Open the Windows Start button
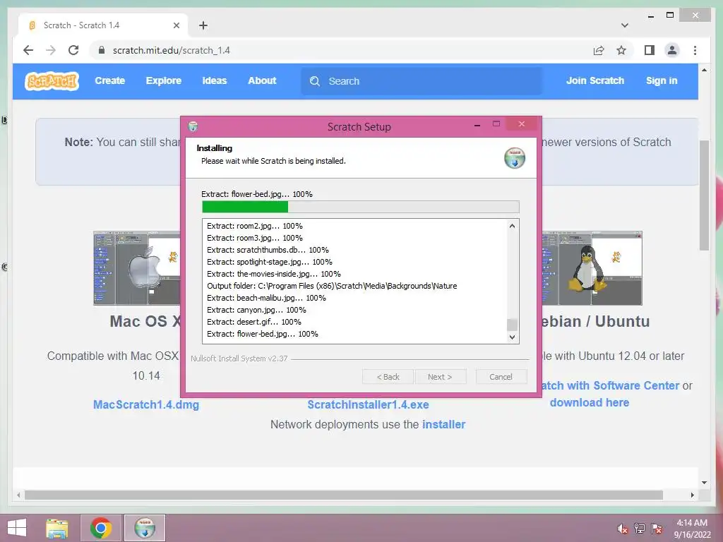This screenshot has height=542, width=723. click(17, 528)
